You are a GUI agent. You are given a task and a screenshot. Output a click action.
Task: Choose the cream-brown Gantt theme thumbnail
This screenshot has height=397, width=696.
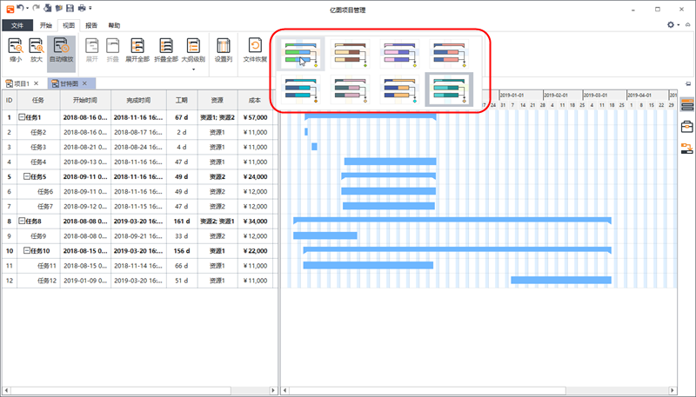pyautogui.click(x=351, y=54)
